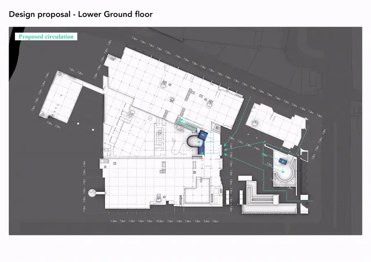Select the 'Proposed circulation' label

[46, 37]
